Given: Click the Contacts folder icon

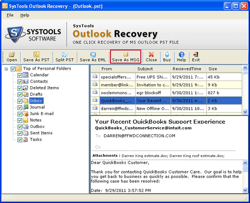Looking at the screenshot, I should (x=25, y=82).
